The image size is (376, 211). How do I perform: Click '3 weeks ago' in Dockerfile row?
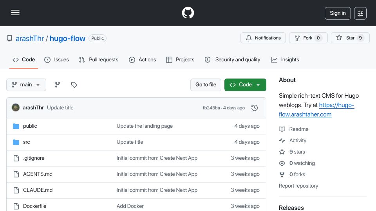(x=245, y=206)
